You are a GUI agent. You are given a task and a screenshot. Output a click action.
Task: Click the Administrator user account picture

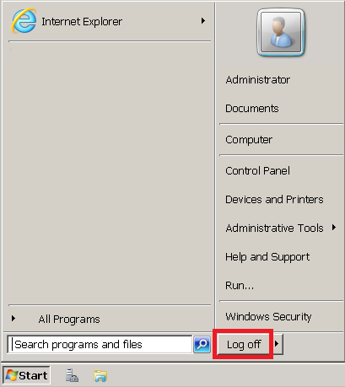(x=281, y=32)
